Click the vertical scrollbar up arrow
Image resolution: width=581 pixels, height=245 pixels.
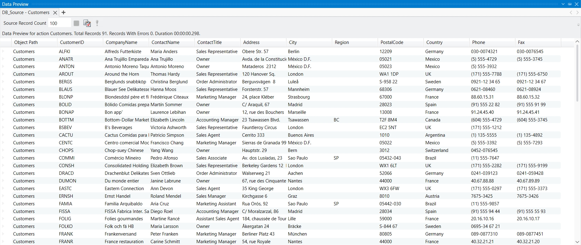click(x=577, y=41)
